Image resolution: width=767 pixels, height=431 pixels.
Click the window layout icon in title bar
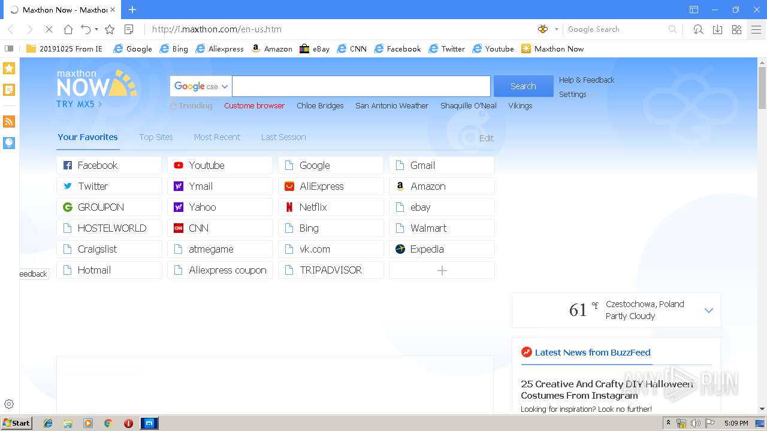694,10
